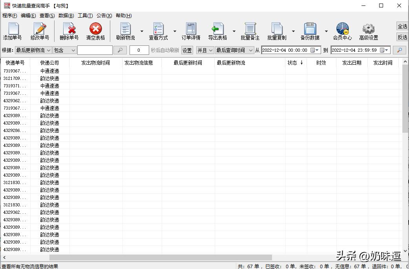Click the horizontal scrollbar thumb

[x=161, y=257]
